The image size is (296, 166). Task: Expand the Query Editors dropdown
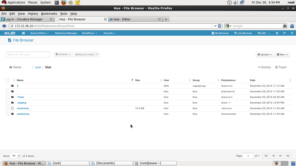pyautogui.click(x=39, y=33)
